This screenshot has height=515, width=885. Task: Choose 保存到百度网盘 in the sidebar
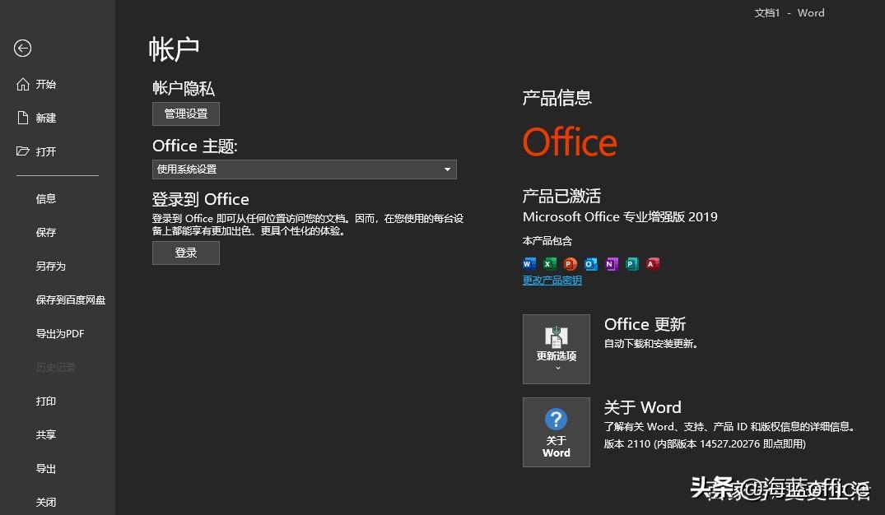(x=71, y=300)
